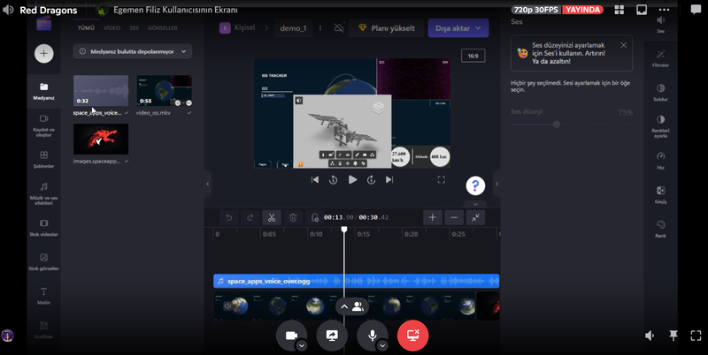Screen dimensions: 708x355
Task: Click the Ses düzeyi volume slider handle
Action: 556,125
